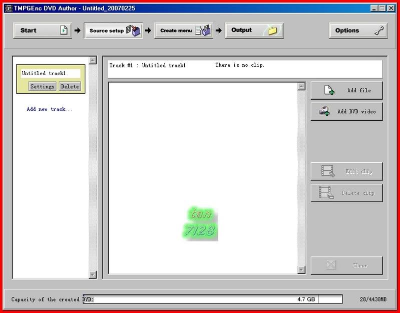Click the Delete clip filmstrip eraser icon
The height and width of the screenshot is (313, 400).
[326, 193]
